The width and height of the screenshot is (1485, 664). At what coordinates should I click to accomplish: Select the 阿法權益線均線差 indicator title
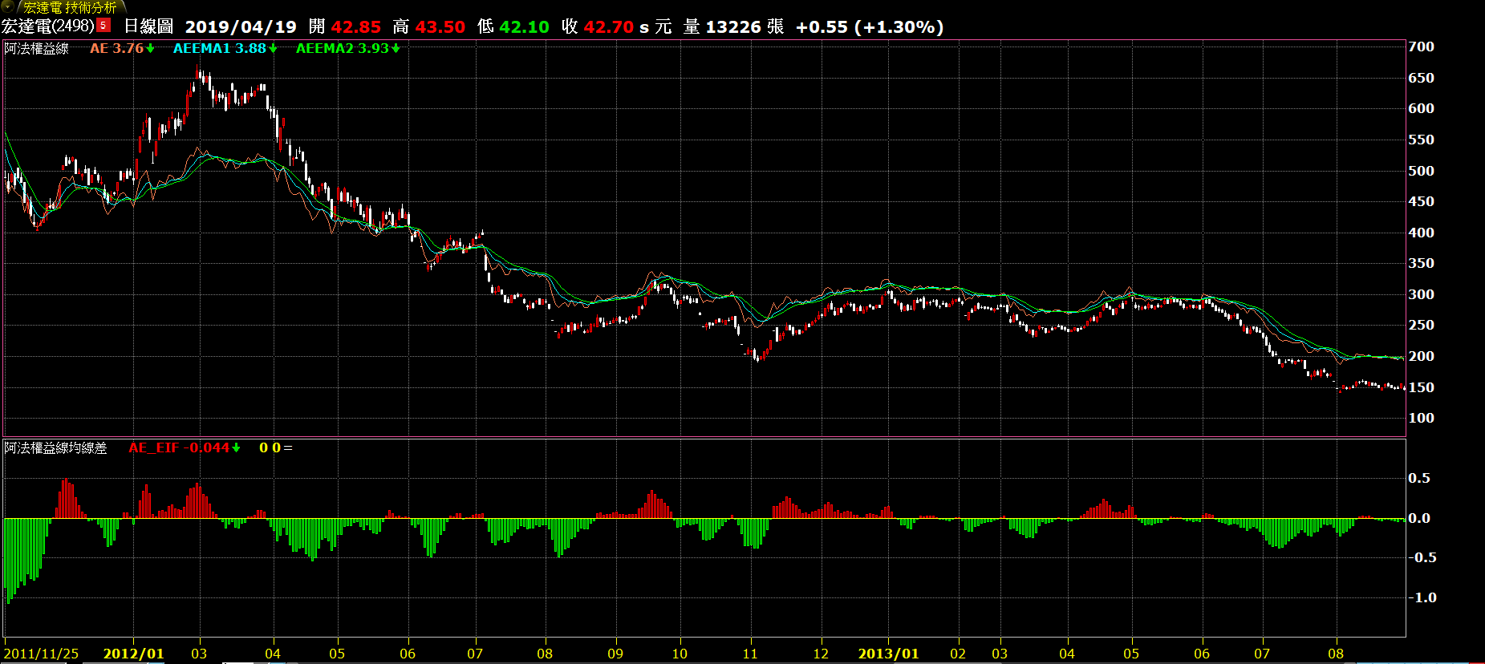(x=55, y=448)
